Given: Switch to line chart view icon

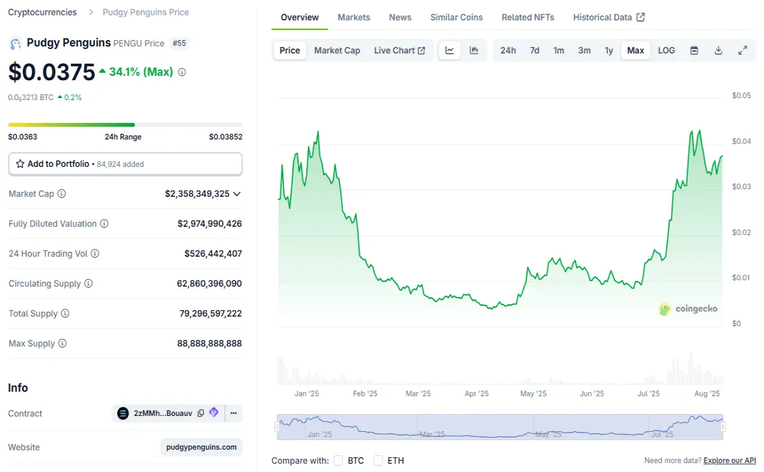Looking at the screenshot, I should click(x=449, y=50).
